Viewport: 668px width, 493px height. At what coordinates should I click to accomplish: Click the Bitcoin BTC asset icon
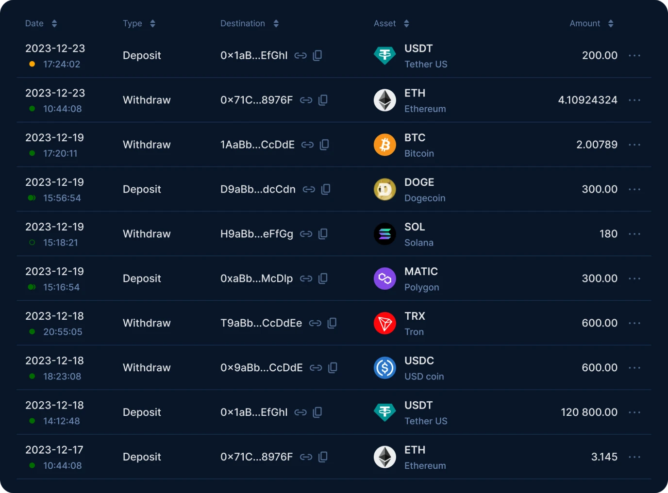tap(385, 145)
